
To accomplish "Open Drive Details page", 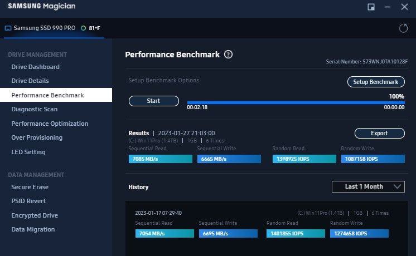I will (x=30, y=81).
